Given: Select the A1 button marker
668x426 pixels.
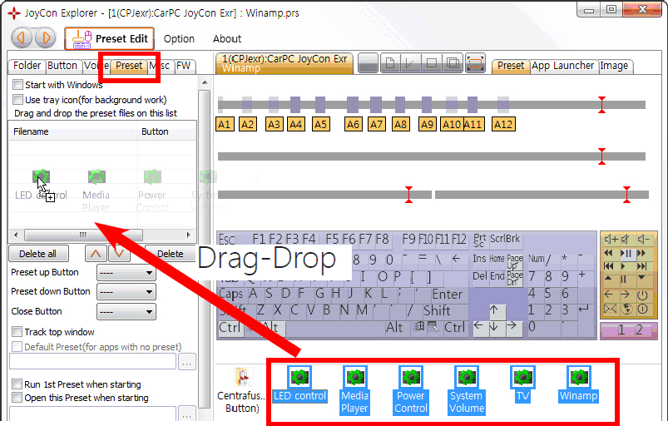Looking at the screenshot, I should coord(225,125).
